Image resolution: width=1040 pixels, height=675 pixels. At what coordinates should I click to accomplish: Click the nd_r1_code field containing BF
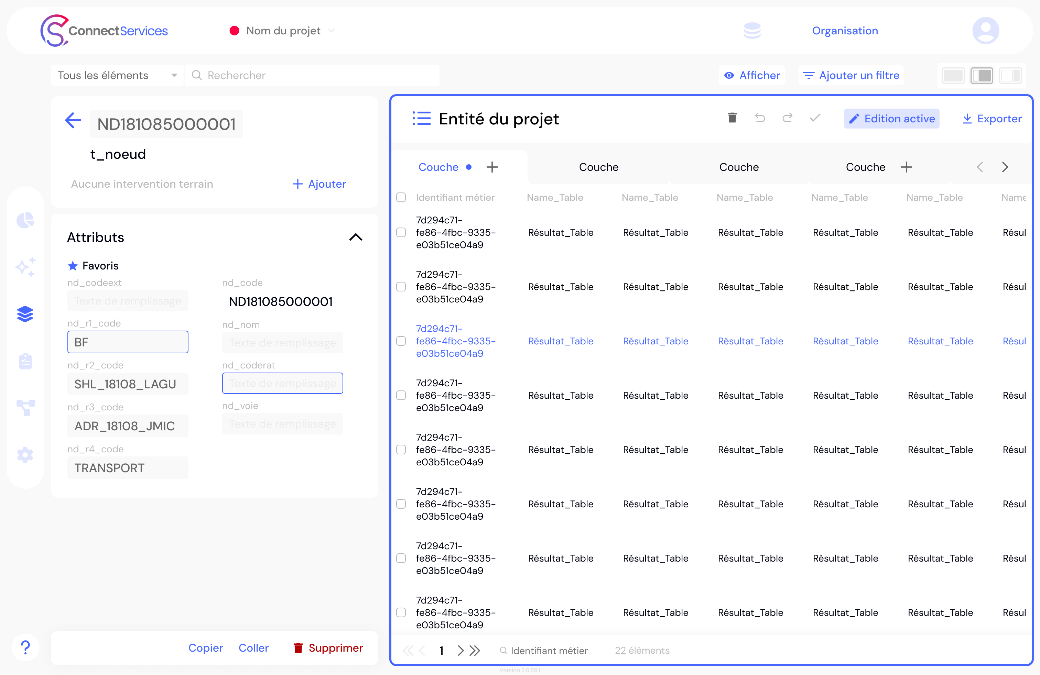pyautogui.click(x=128, y=342)
